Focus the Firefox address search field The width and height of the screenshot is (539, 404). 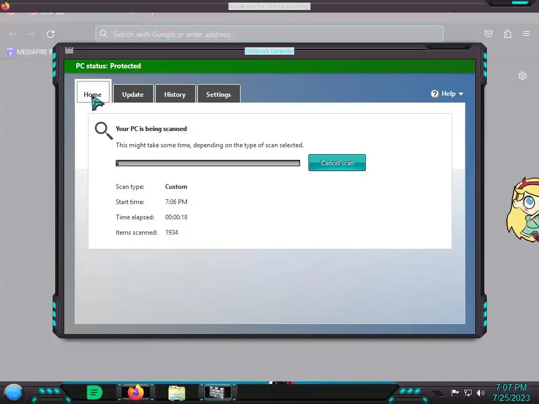pyautogui.click(x=269, y=34)
